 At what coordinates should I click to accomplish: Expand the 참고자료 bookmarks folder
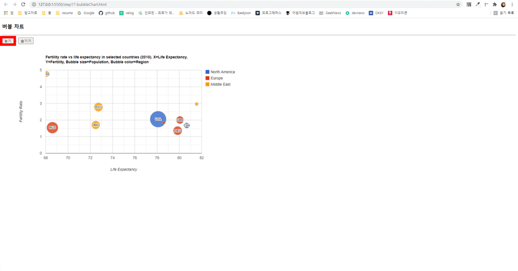coord(28,13)
